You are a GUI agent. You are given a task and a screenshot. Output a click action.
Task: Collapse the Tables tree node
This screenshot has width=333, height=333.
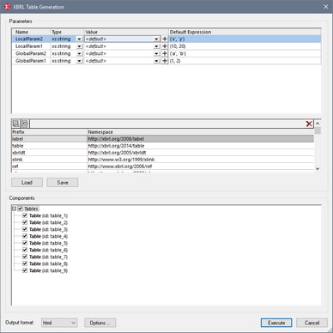coord(14,209)
